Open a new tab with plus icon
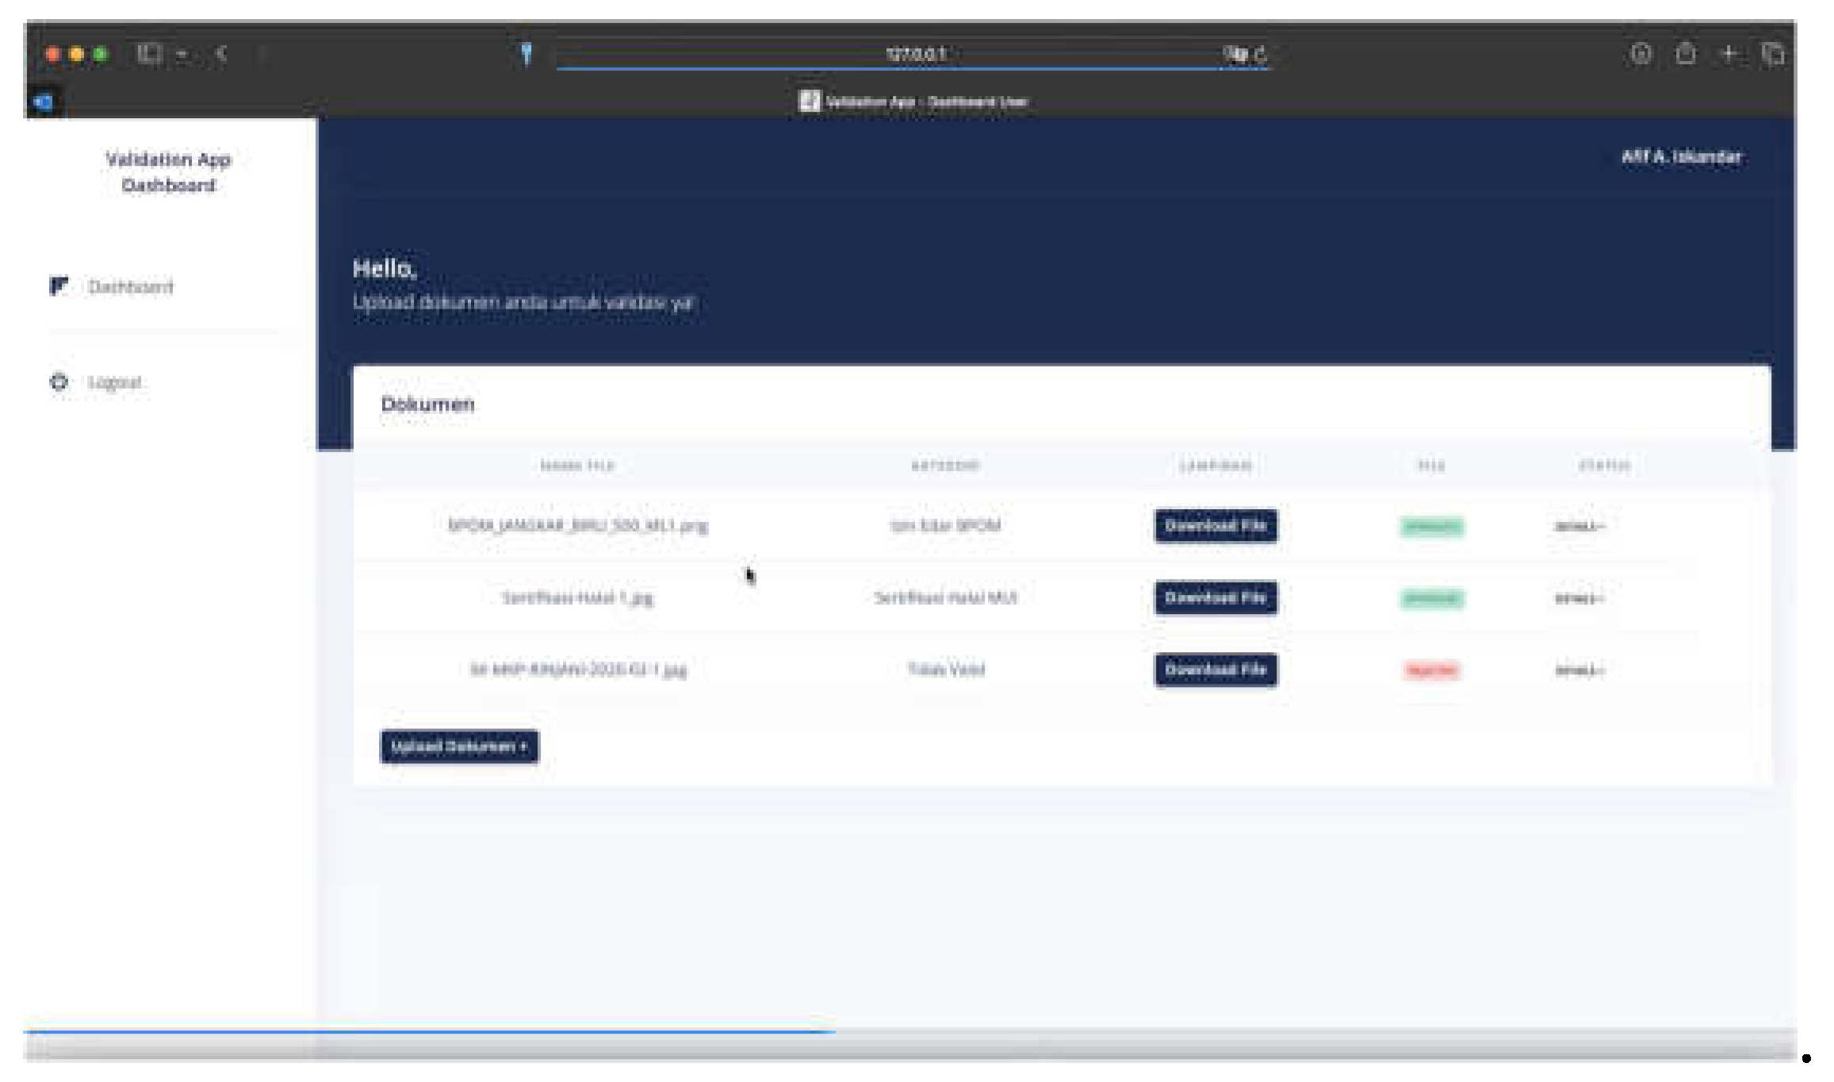1834x1082 pixels. click(x=1729, y=54)
